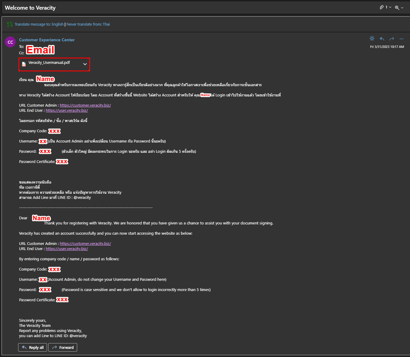Open the Customer Experience Center sender name
410x357 pixels.
click(x=47, y=40)
